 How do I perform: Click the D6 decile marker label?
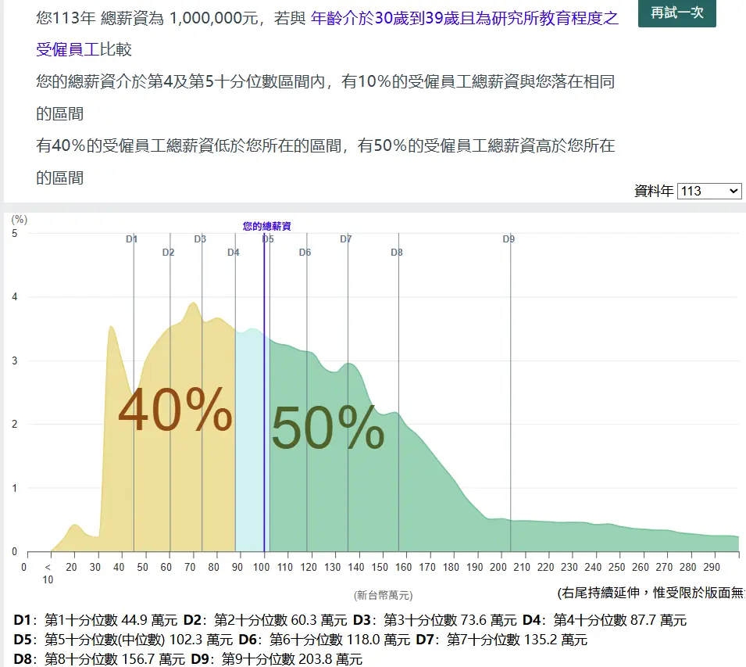pos(305,253)
